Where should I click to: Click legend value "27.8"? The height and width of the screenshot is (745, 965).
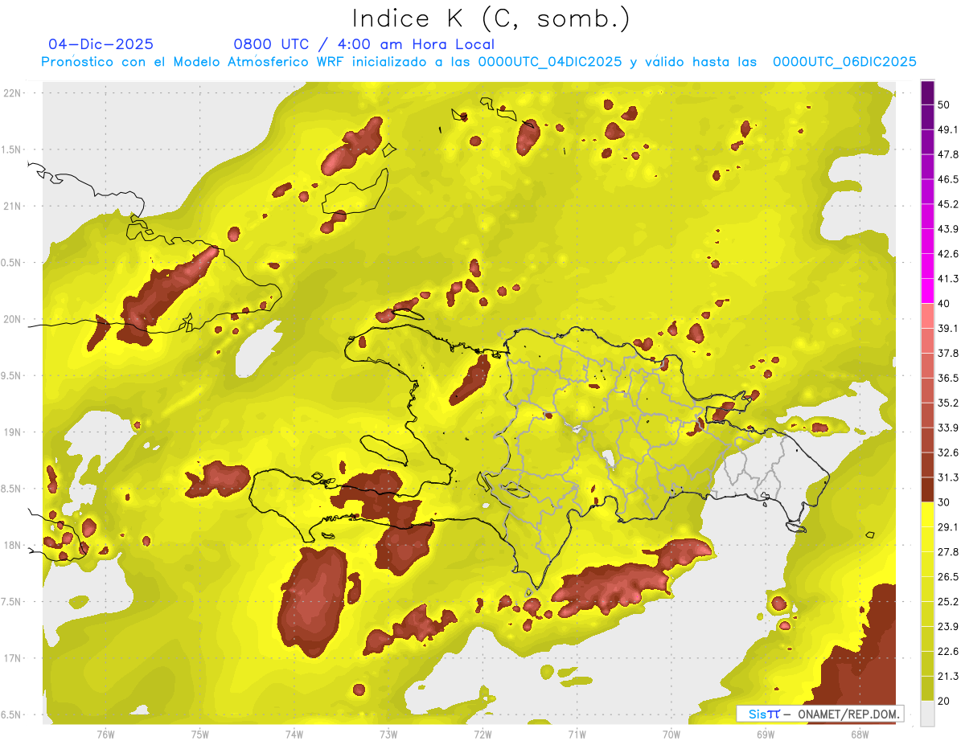[948, 552]
